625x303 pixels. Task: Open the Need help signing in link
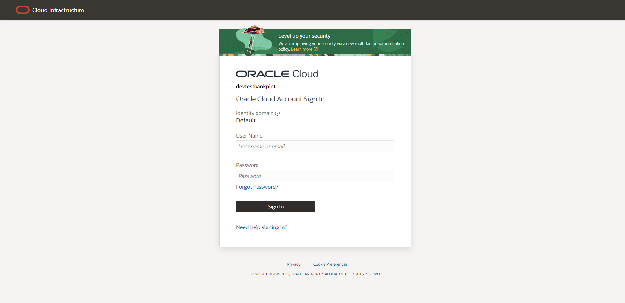(262, 227)
